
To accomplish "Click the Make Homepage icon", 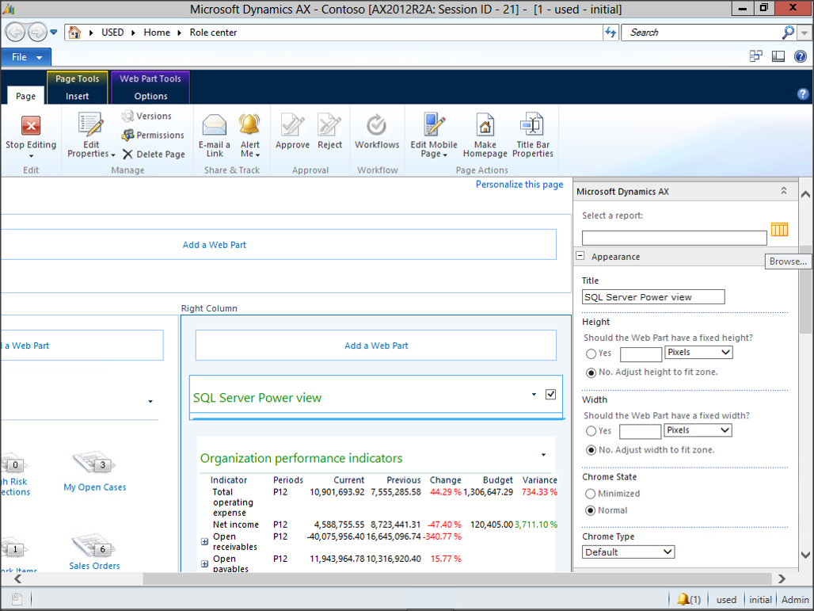I will (485, 126).
